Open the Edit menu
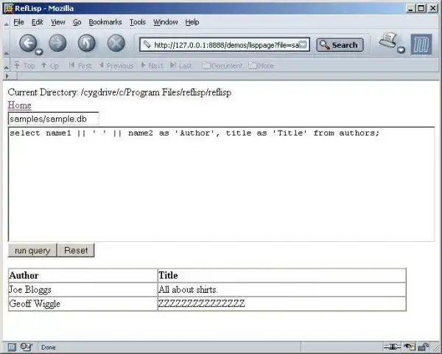This screenshot has width=442, height=354. pos(38,22)
